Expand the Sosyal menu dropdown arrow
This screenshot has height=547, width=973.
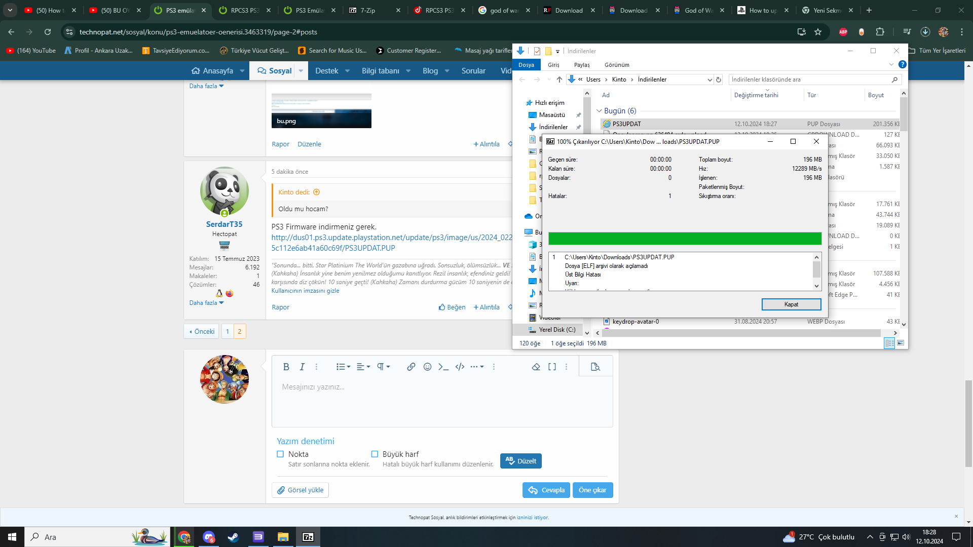[x=301, y=71]
